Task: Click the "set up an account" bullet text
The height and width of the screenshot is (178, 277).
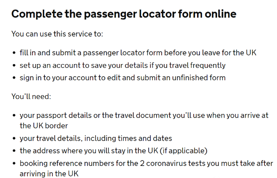Action: click(122, 65)
